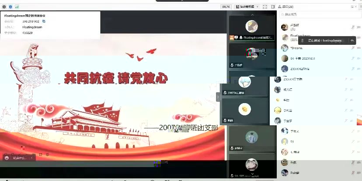Toggle camera for first member row

359,27
